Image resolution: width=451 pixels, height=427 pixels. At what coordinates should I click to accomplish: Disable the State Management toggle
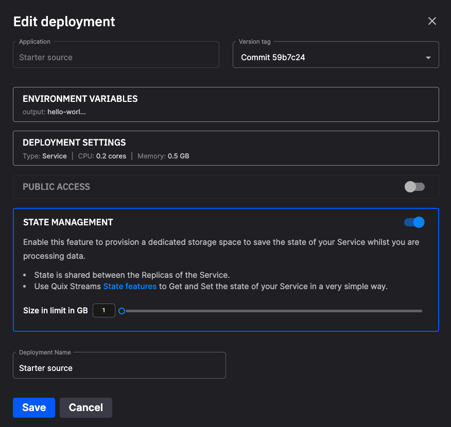414,222
